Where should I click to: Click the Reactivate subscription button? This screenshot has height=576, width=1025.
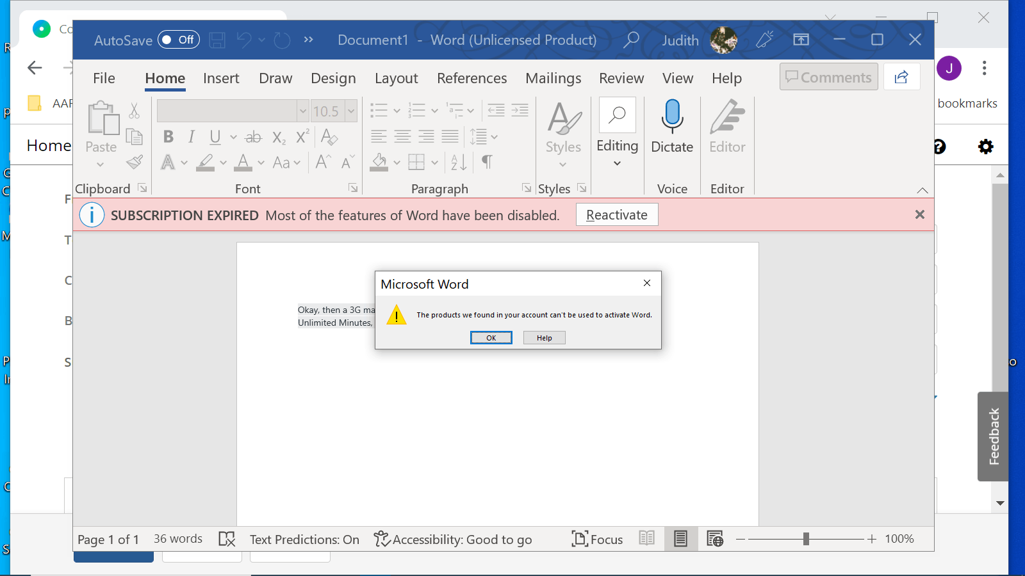click(616, 214)
